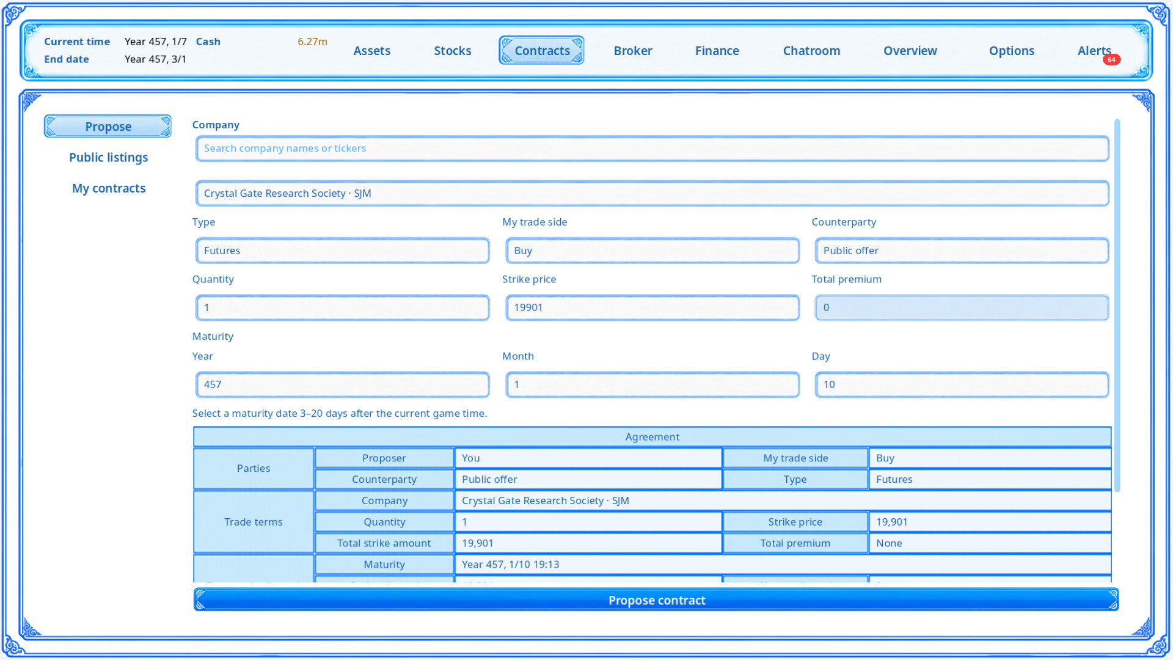Open the Stocks tab
This screenshot has height=660, width=1173.
[x=452, y=51]
